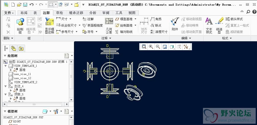Click the zoom out magnifier icon
Image resolution: width=257 pixels, height=125 pixels.
pyautogui.click(x=158, y=47)
